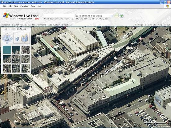This screenshot has width=171, height=128.
Task: Select the large buildings zoom-in icon
Action: (x=25, y=38)
